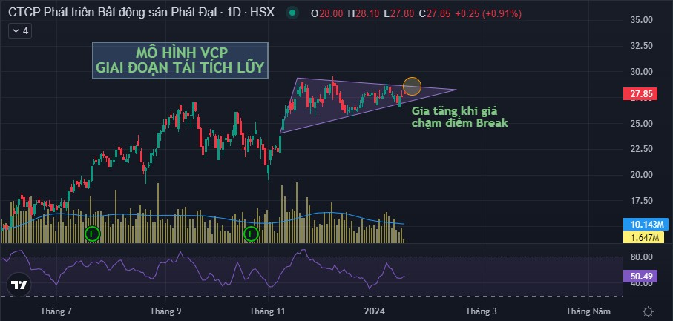The width and height of the screenshot is (673, 321).
Task: Click the open value O28.00 in header
Action: pos(327,13)
